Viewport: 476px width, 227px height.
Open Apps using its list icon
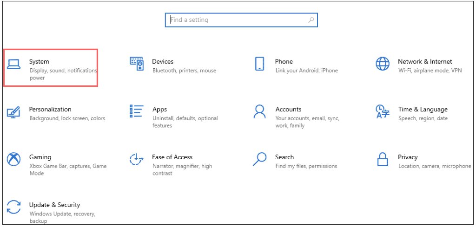136,111
